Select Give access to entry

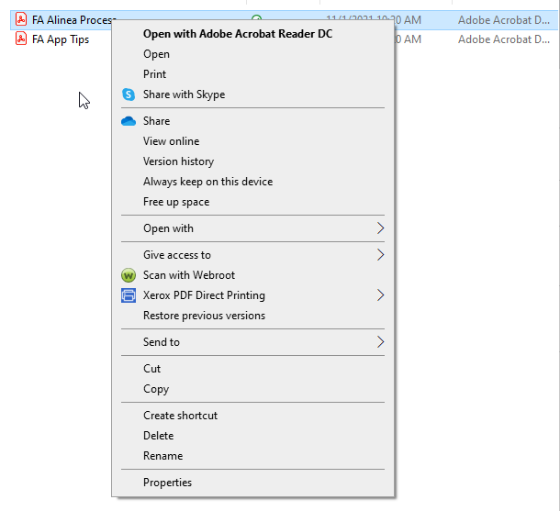click(252, 255)
